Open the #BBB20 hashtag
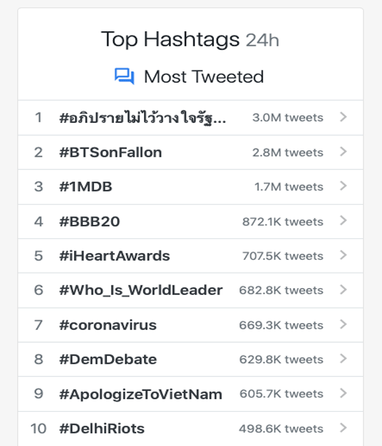 pyautogui.click(x=90, y=222)
